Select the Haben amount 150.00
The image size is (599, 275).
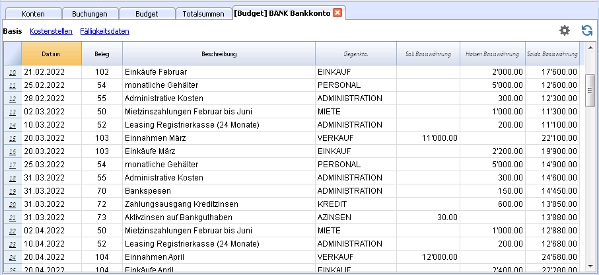pos(493,191)
